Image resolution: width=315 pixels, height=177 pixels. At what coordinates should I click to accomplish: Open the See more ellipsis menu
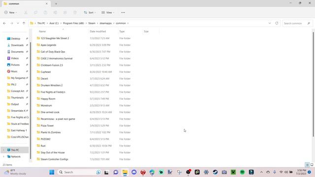[123, 13]
